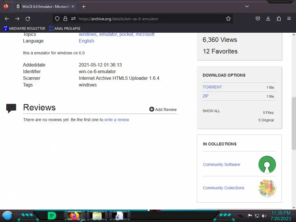Reload the archive.org page

pyautogui.click(x=28, y=19)
